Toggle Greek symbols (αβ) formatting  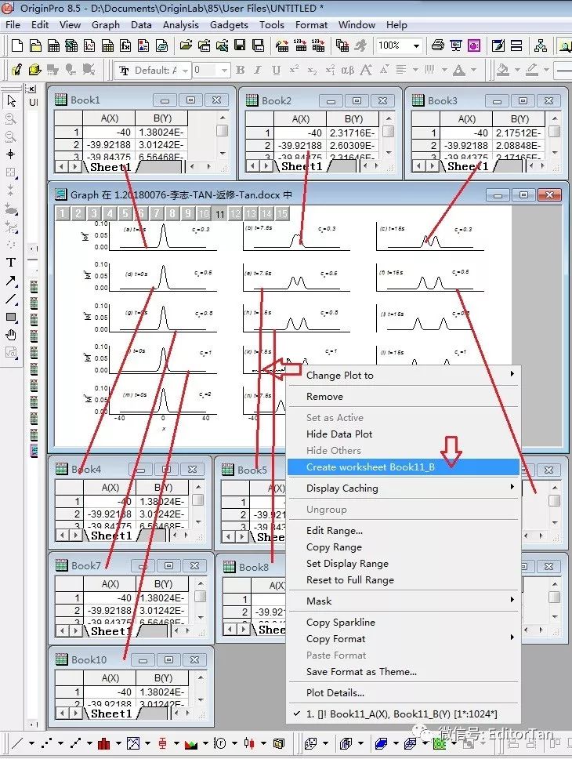coord(347,71)
